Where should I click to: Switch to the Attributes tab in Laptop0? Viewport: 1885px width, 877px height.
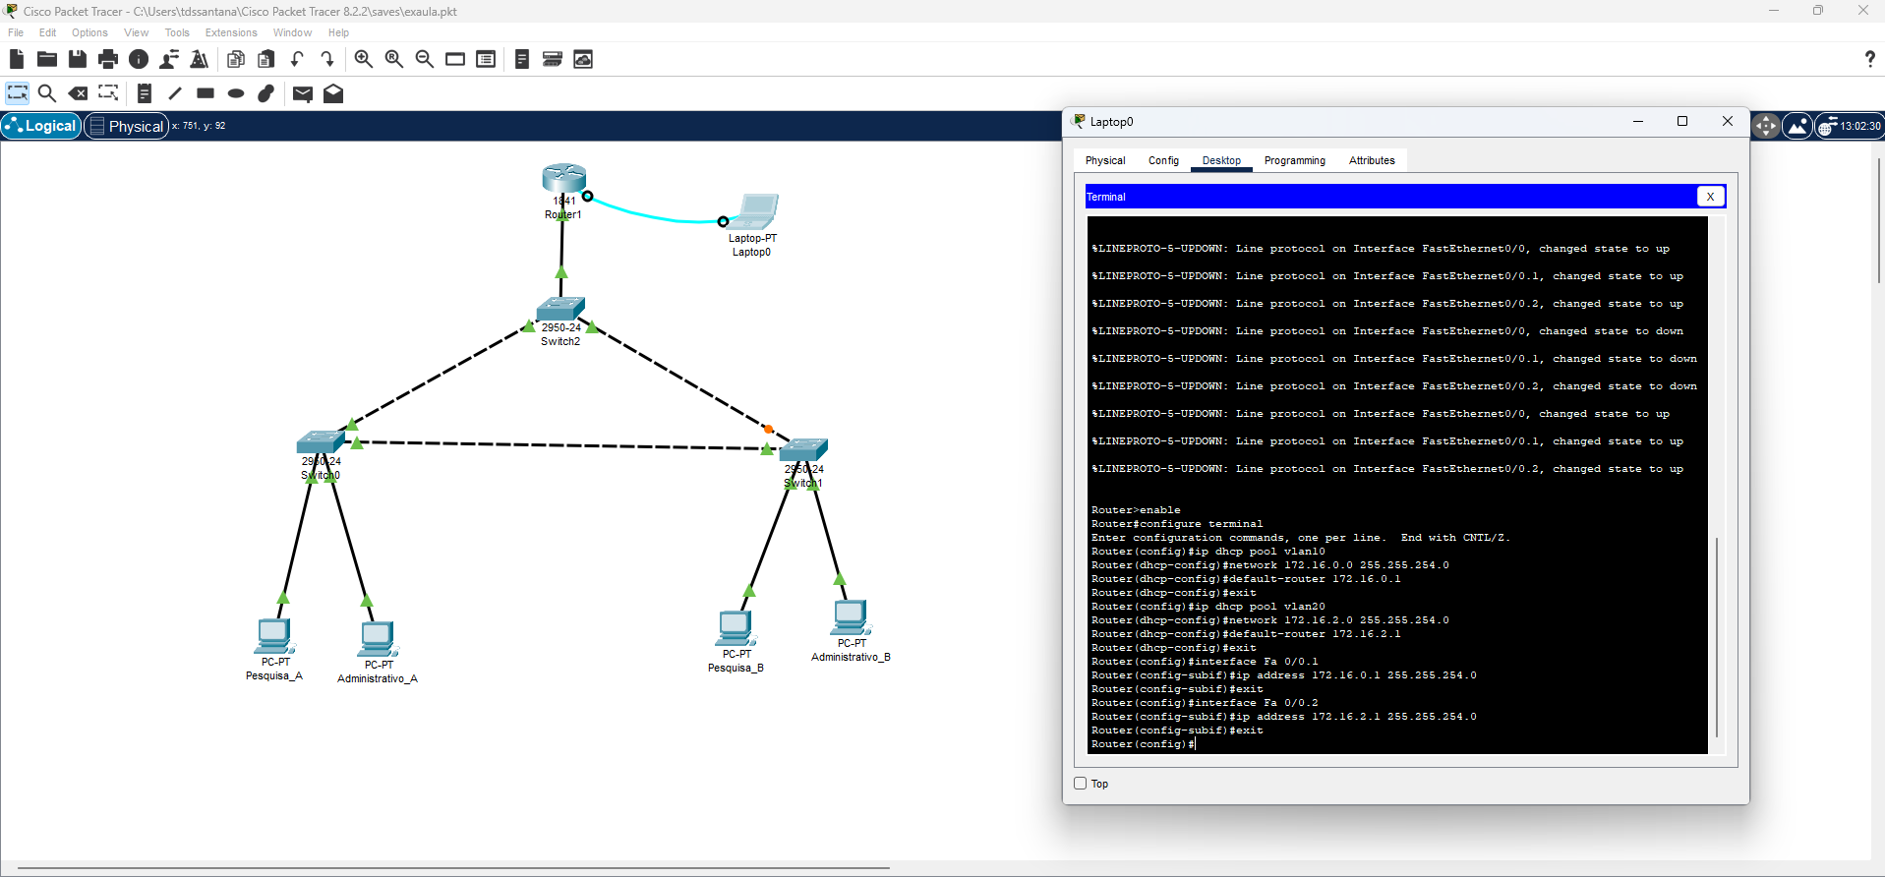click(1372, 160)
